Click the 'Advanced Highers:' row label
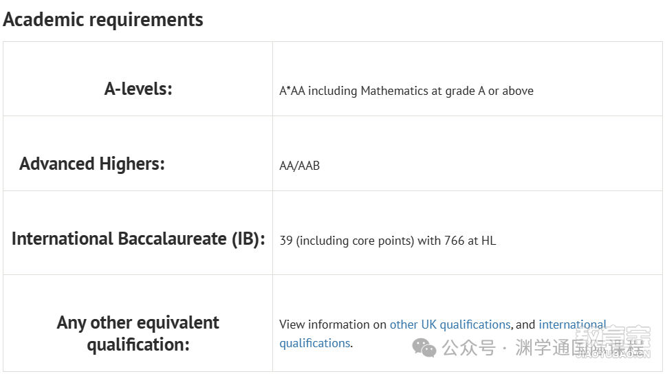Image resolution: width=665 pixels, height=374 pixels. coord(92,164)
